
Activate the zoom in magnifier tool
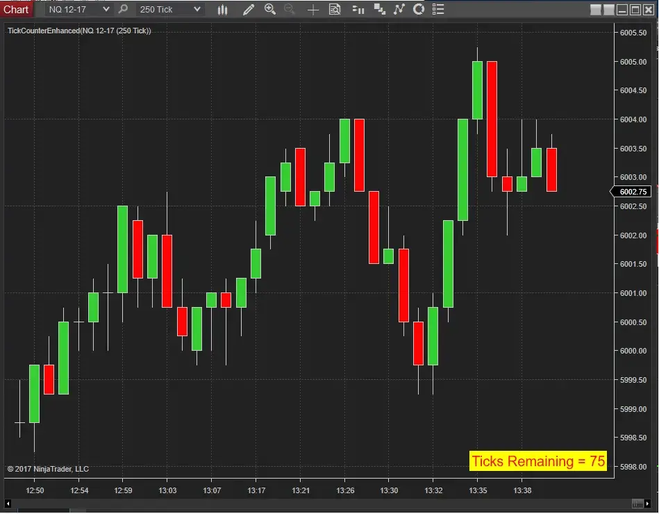pyautogui.click(x=270, y=9)
